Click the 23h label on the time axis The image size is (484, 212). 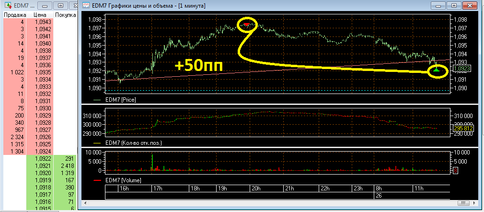point(358,188)
